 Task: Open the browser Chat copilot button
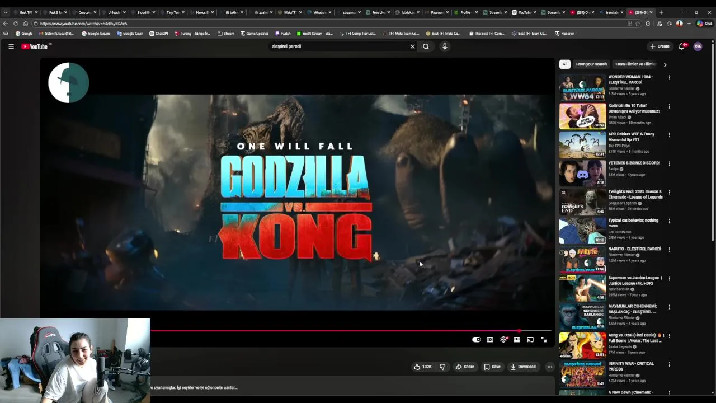tap(704, 24)
